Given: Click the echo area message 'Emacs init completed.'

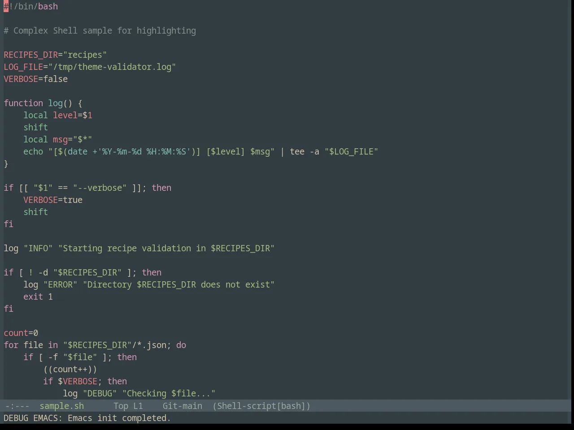Looking at the screenshot, I should coord(119,418).
